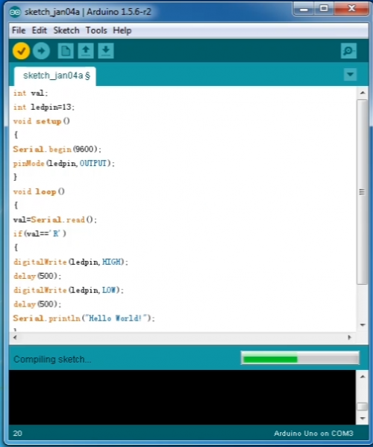Image resolution: width=373 pixels, height=447 pixels.
Task: Click the 'digitalWrite(ledpin,LOW);' line
Action: (69, 290)
